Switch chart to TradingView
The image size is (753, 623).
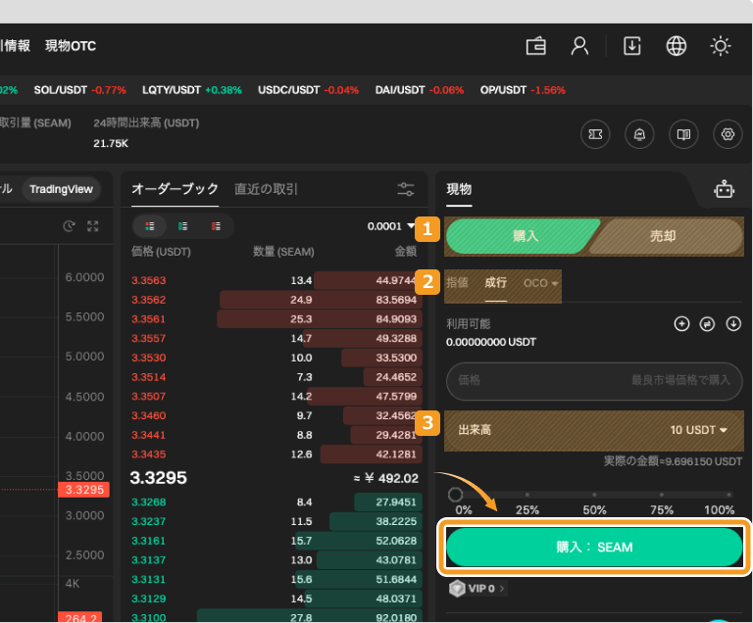[x=61, y=189]
